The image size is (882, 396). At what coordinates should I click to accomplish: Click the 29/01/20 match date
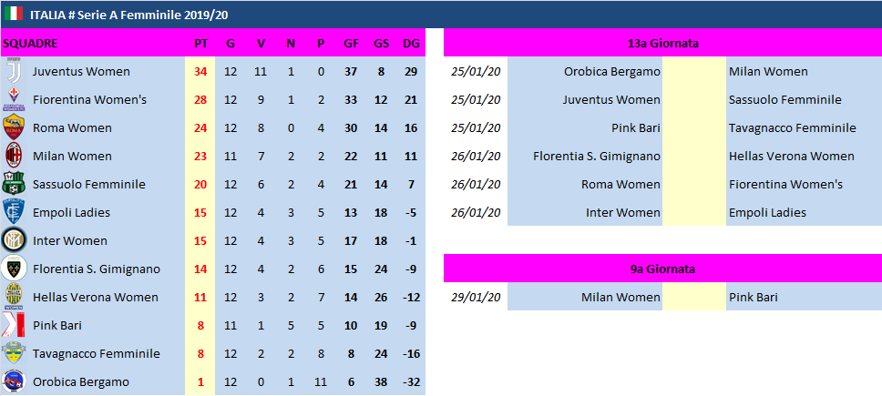tap(476, 298)
